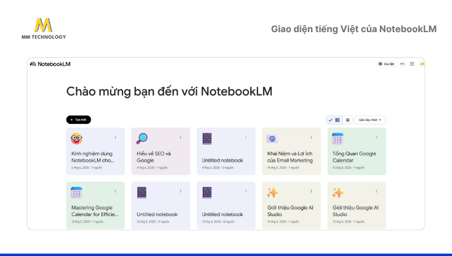This screenshot has width=452, height=256.
Task: Open the Kinh nghiệm dùng NotebookLM cho... notebook
Action: [x=95, y=151]
